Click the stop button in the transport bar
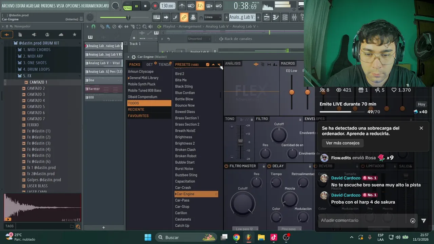 pos(145,6)
